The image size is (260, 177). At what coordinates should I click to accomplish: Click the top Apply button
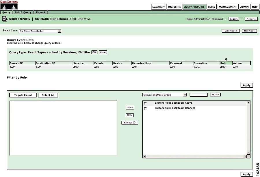[247, 85]
